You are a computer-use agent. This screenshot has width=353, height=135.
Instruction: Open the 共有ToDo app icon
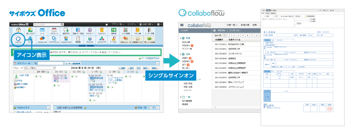[126, 40]
